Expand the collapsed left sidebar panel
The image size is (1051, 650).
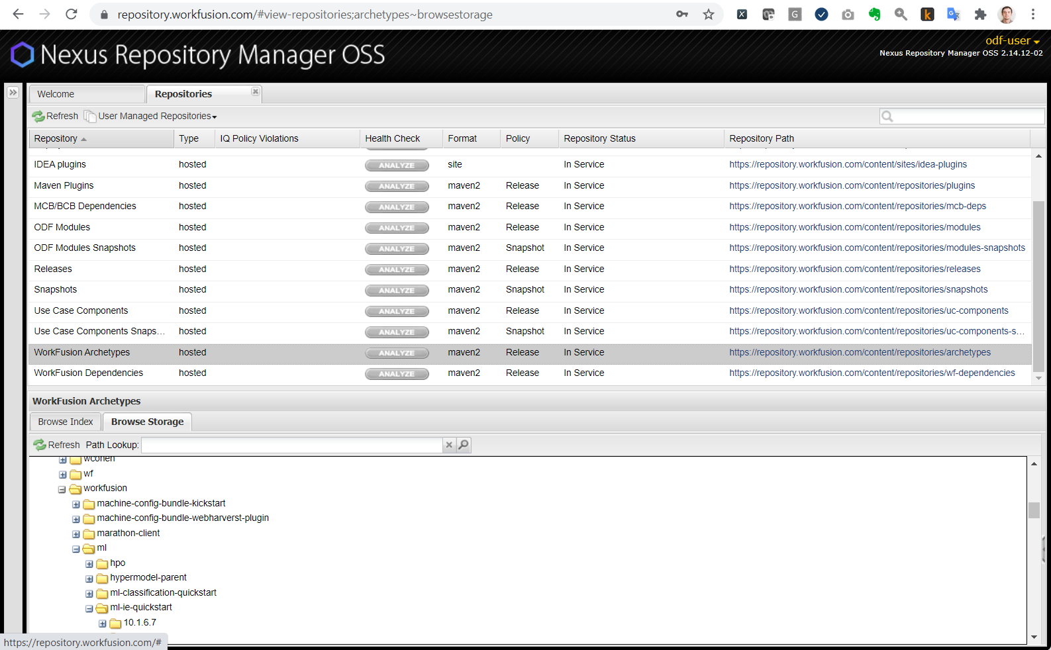coord(13,92)
